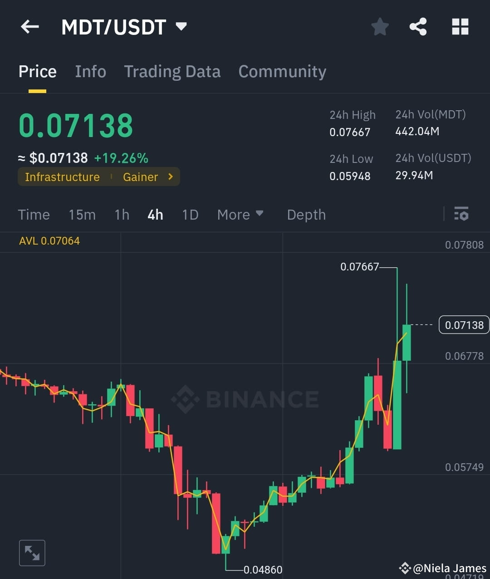Tap the current price marker 0.07138
The height and width of the screenshot is (579, 490).
pos(464,325)
